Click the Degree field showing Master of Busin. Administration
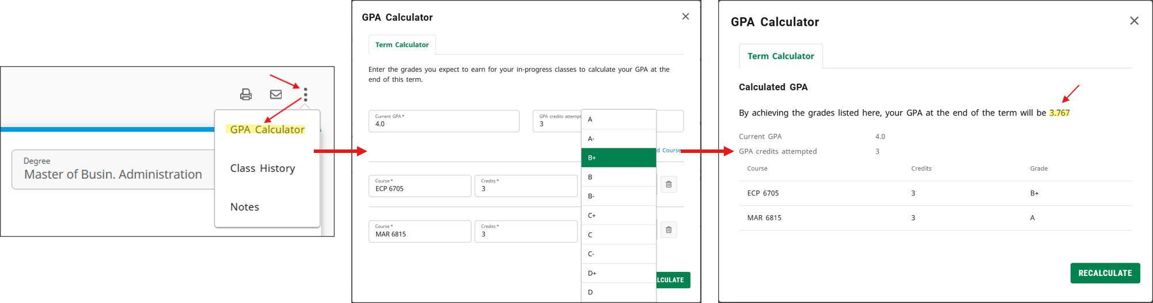Viewport: 1153px width, 303px height. point(113,170)
